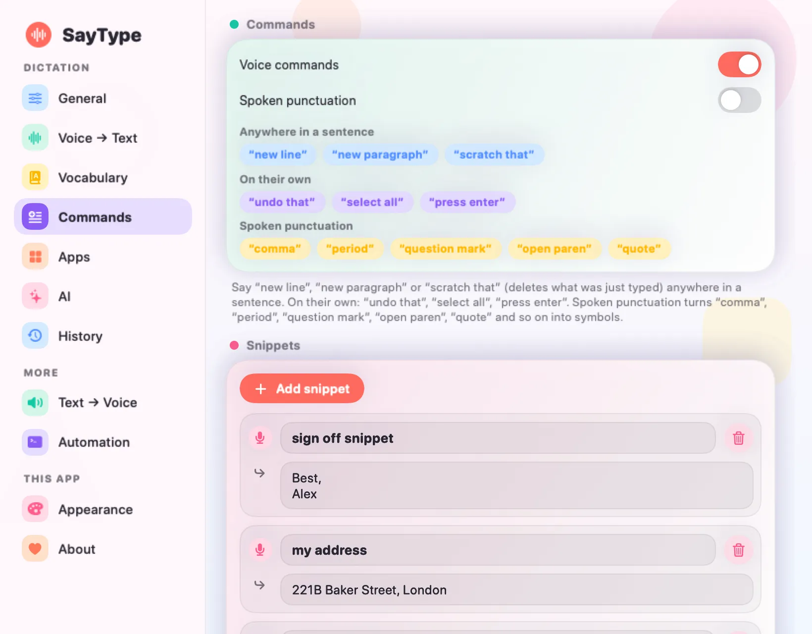Click the Snippets section heading
The image size is (812, 634).
pyautogui.click(x=273, y=345)
